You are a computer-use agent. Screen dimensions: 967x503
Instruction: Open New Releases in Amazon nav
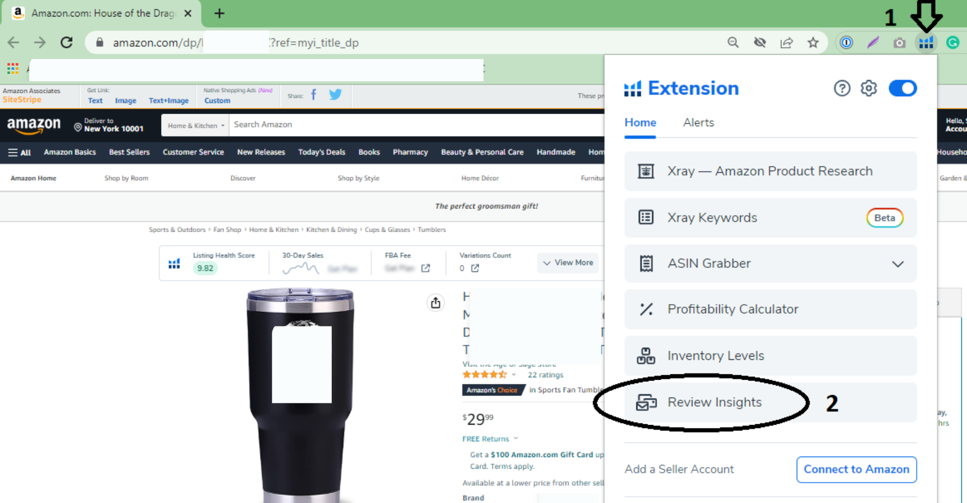[x=261, y=152]
